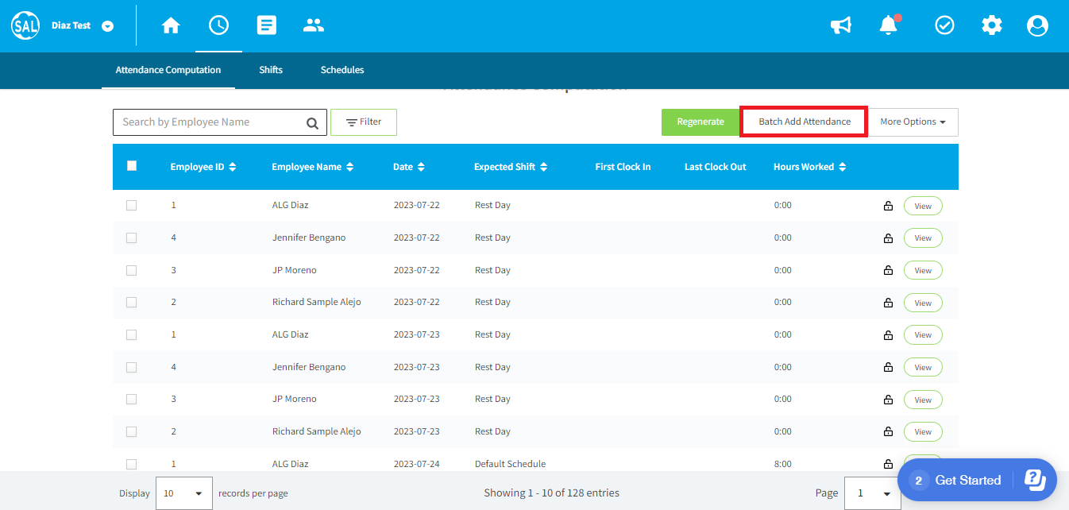Click lock icon for JP Moreno 2023-07-22
This screenshot has height=510, width=1069.
pos(888,271)
